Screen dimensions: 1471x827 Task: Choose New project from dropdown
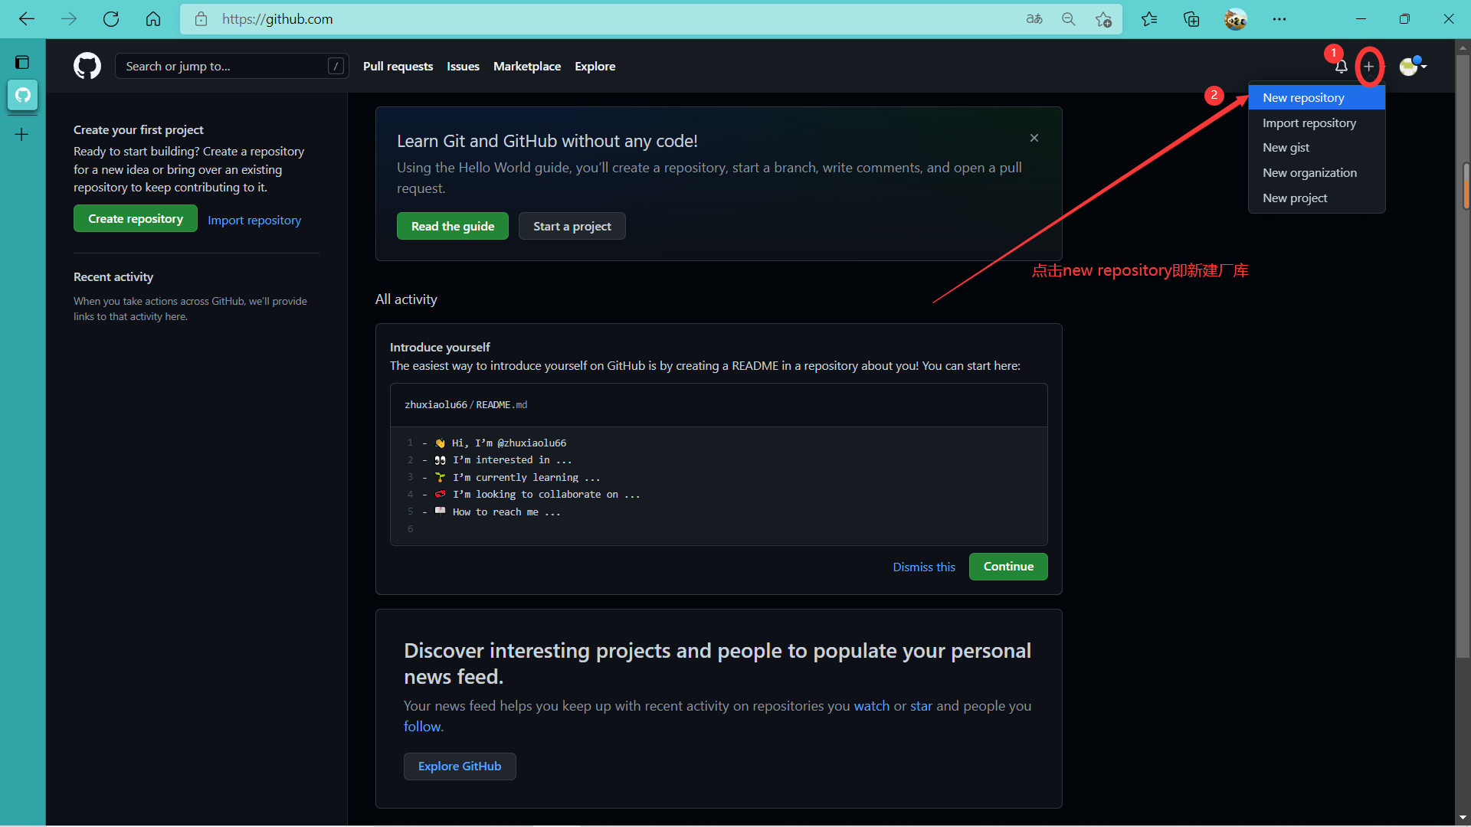click(x=1316, y=198)
